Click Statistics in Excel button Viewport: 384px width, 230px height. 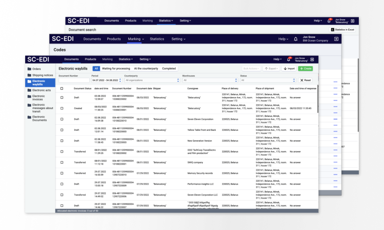point(342,30)
